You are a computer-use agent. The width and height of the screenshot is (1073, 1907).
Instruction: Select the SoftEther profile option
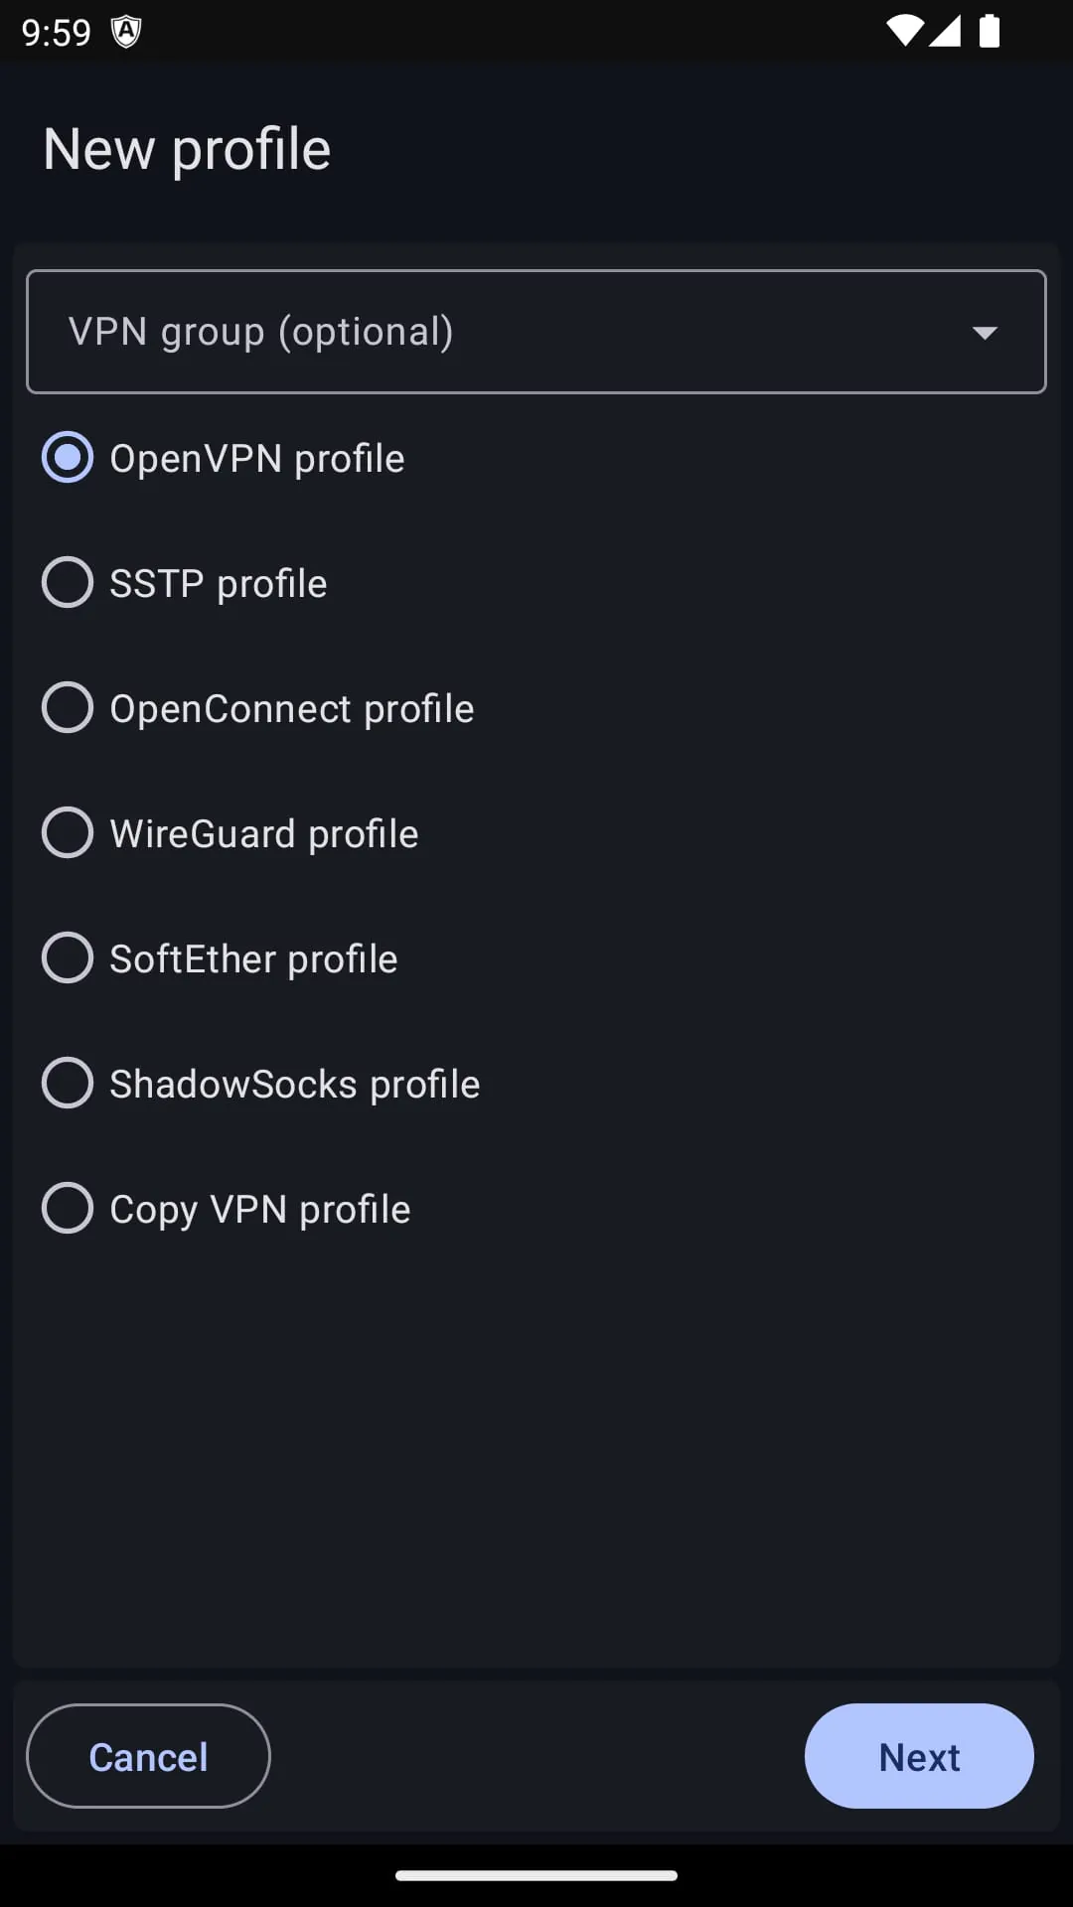click(253, 957)
